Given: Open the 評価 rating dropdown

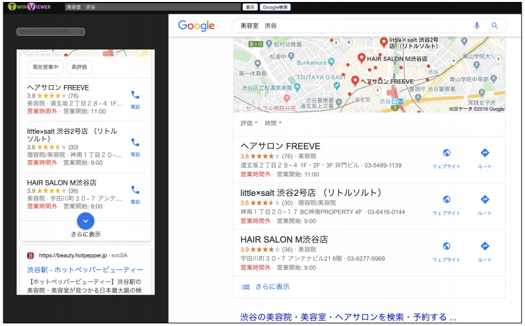Looking at the screenshot, I should click(249, 123).
